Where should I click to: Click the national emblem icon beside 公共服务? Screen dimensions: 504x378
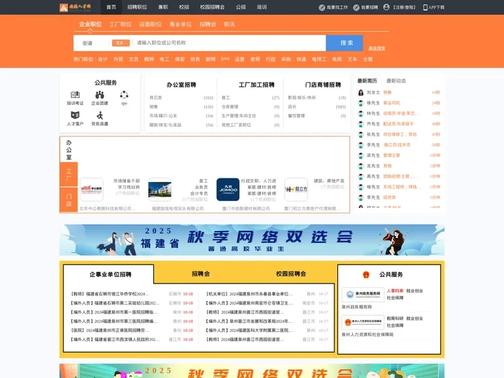click(366, 274)
